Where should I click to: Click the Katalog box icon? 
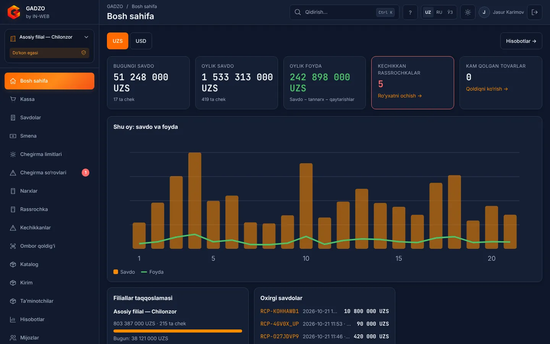[13, 264]
